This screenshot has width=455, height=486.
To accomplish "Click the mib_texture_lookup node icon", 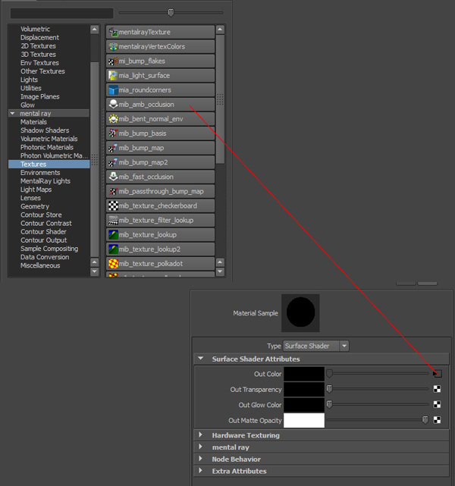I will (x=113, y=234).
